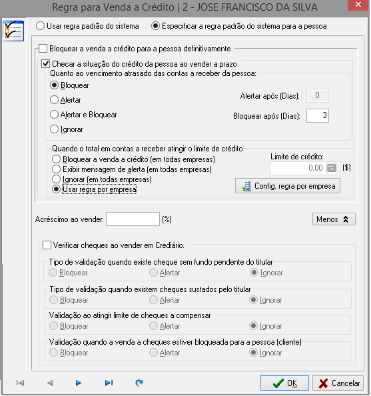The image size is (371, 396).
Task: Jump to last record arrow
Action: [109, 383]
